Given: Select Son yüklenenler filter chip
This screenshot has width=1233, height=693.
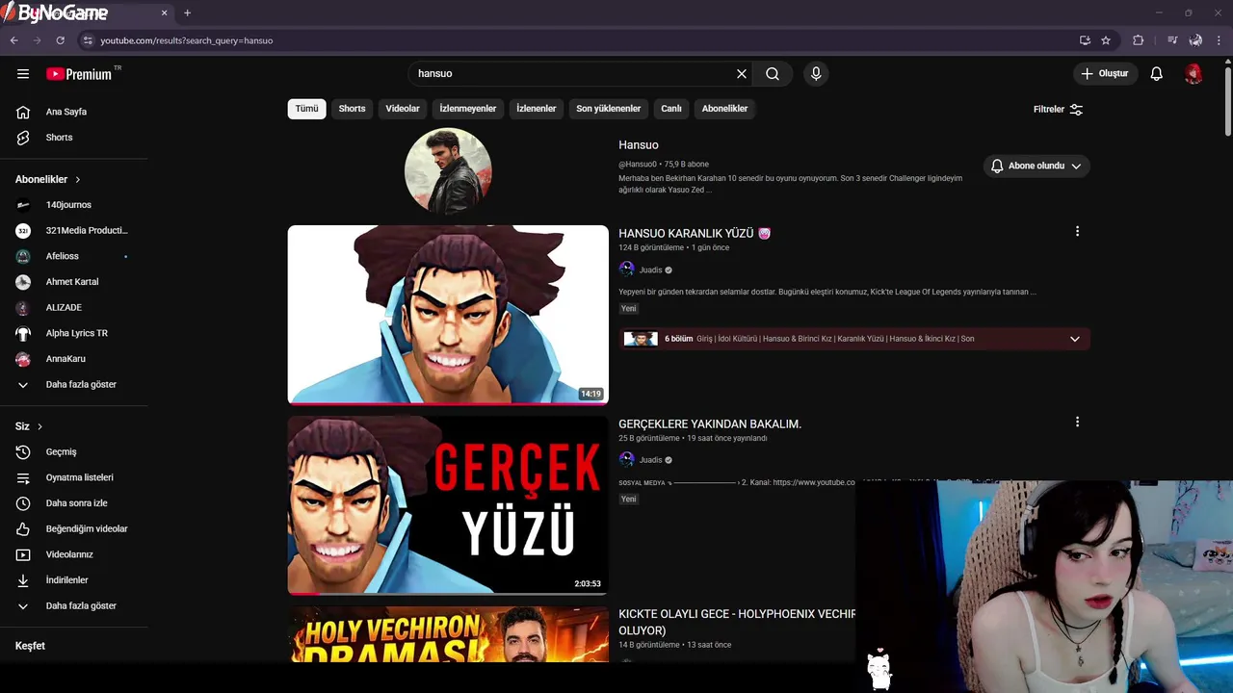Looking at the screenshot, I should click(x=609, y=109).
